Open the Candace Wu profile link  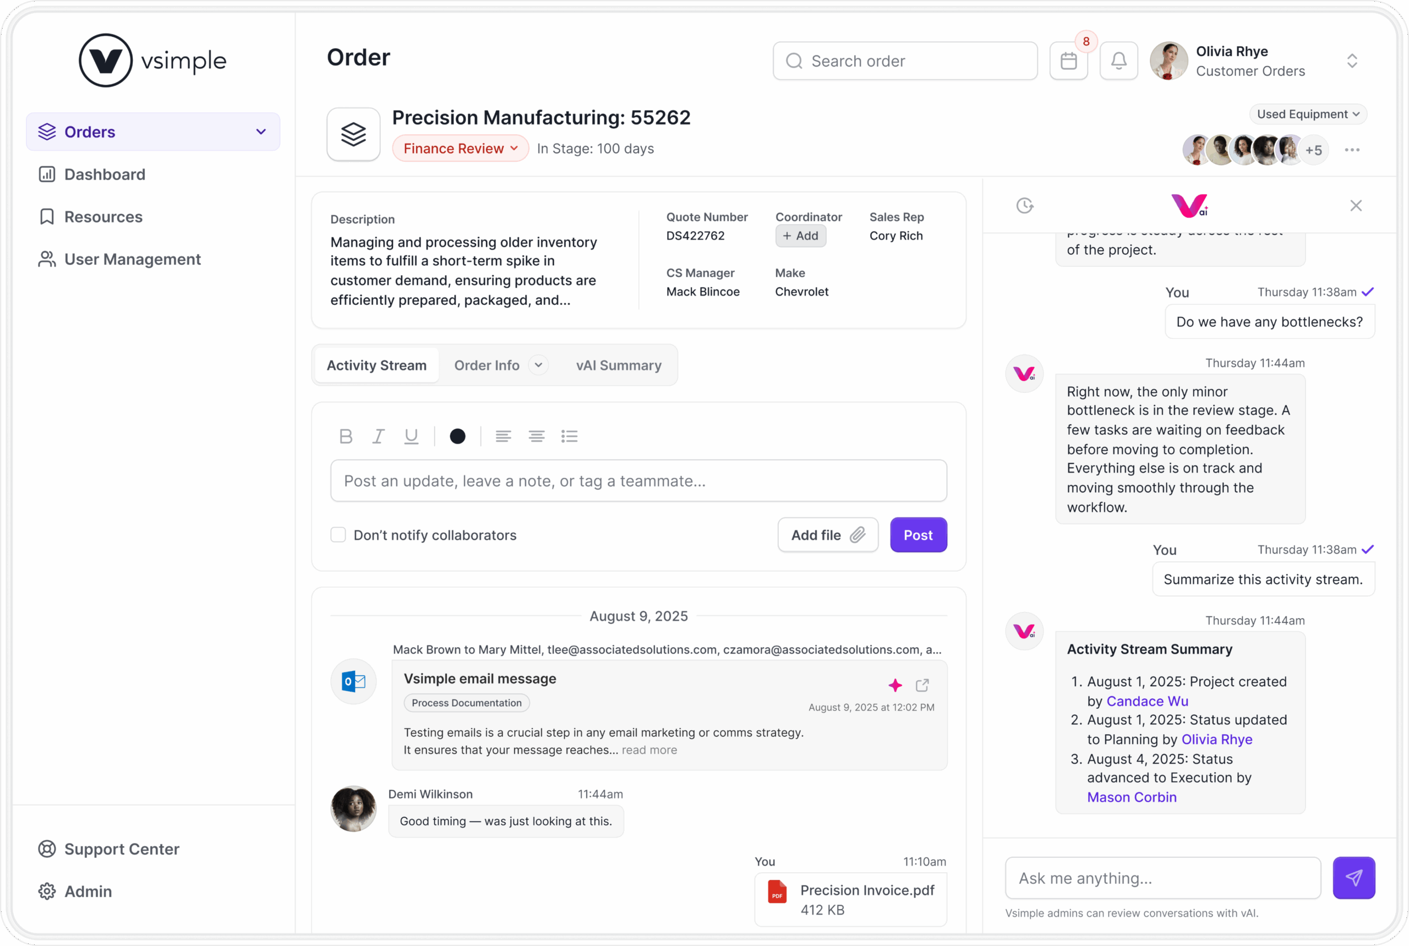pyautogui.click(x=1146, y=701)
